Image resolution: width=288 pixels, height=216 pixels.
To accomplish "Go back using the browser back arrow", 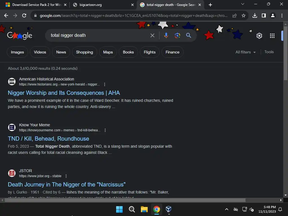I will coord(6,16).
